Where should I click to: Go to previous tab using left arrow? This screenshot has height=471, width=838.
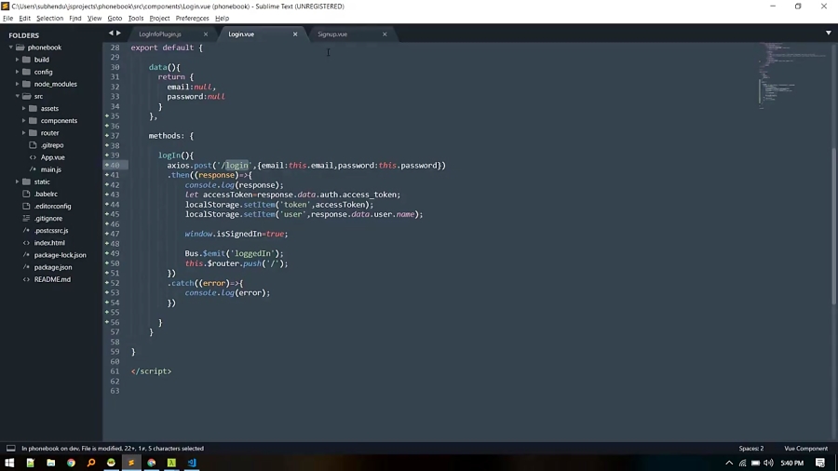[x=111, y=34]
